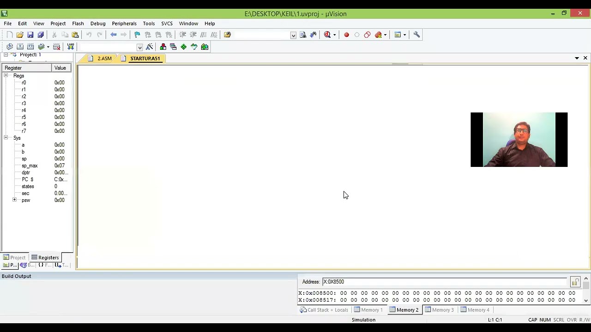Screen dimensions: 591x332
Task: Click the Find icon next to the search box
Action: pyautogui.click(x=303, y=35)
